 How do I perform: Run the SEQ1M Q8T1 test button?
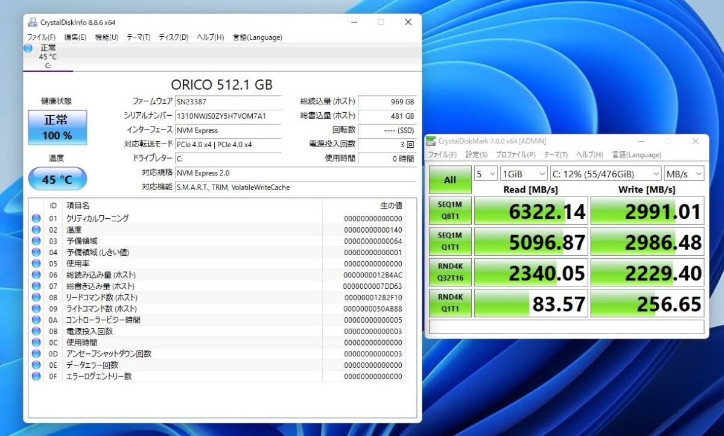coord(450,211)
